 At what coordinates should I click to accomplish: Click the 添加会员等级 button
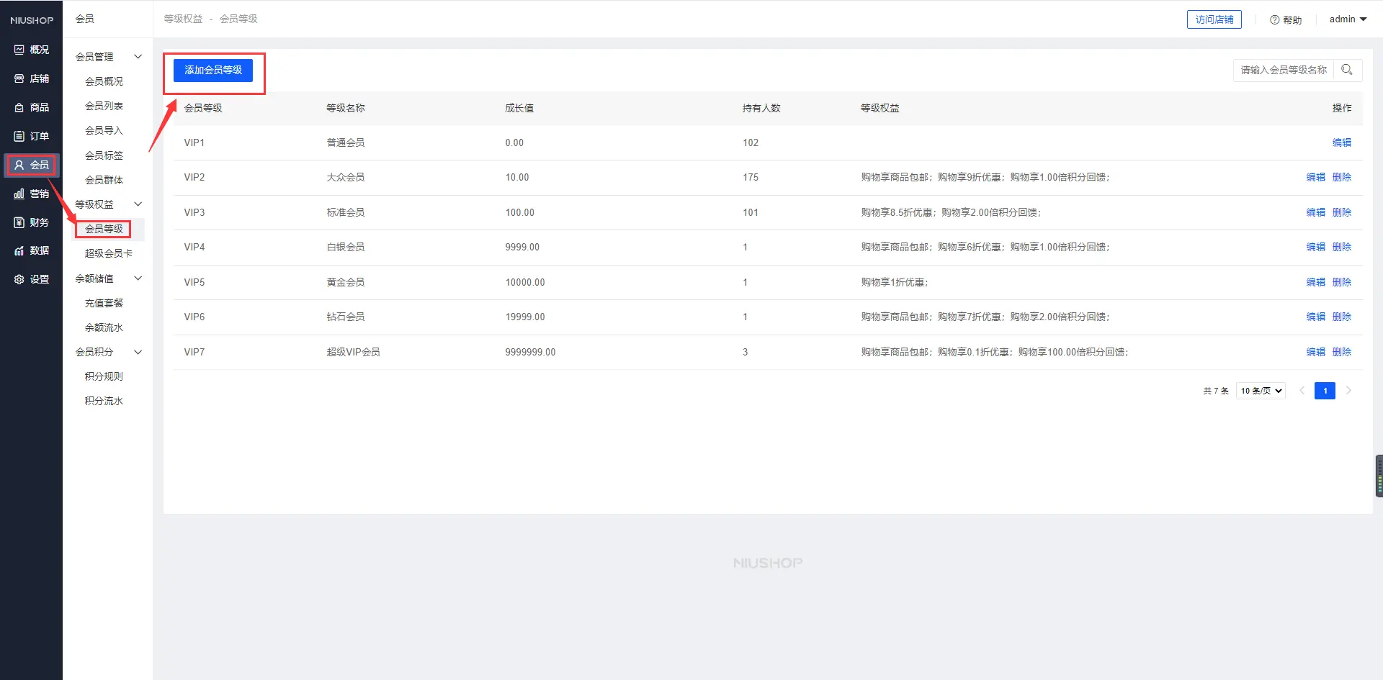coord(213,71)
